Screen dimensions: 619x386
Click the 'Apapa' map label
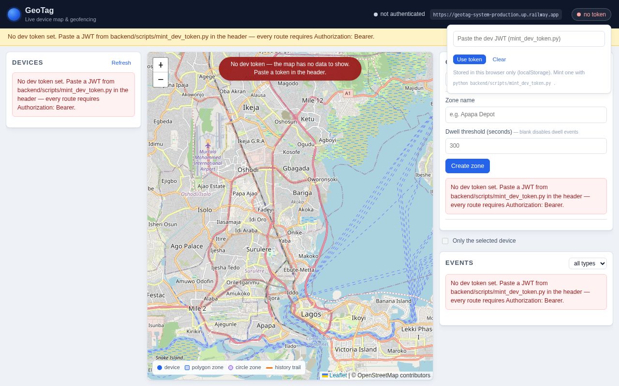click(266, 326)
